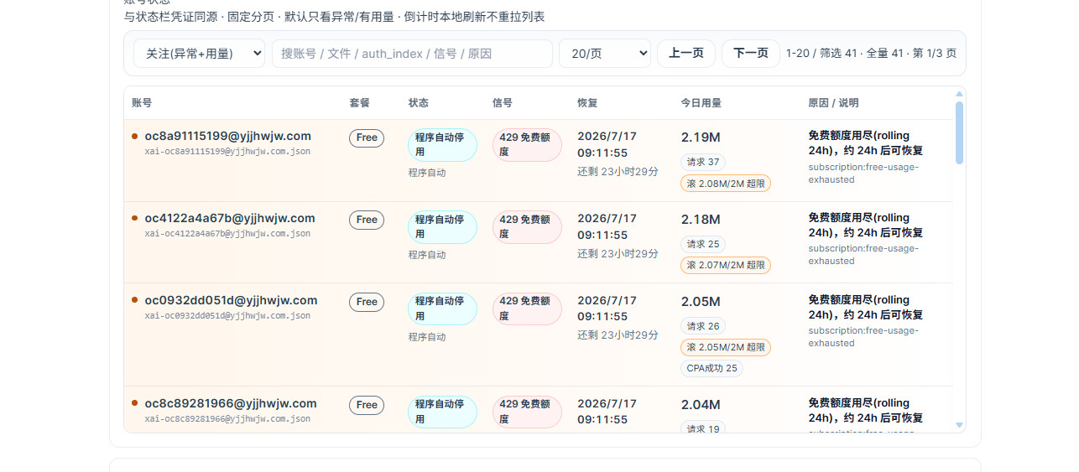The height and width of the screenshot is (472, 1079).
Task: Click the 2.18M usage value
Action: [701, 220]
